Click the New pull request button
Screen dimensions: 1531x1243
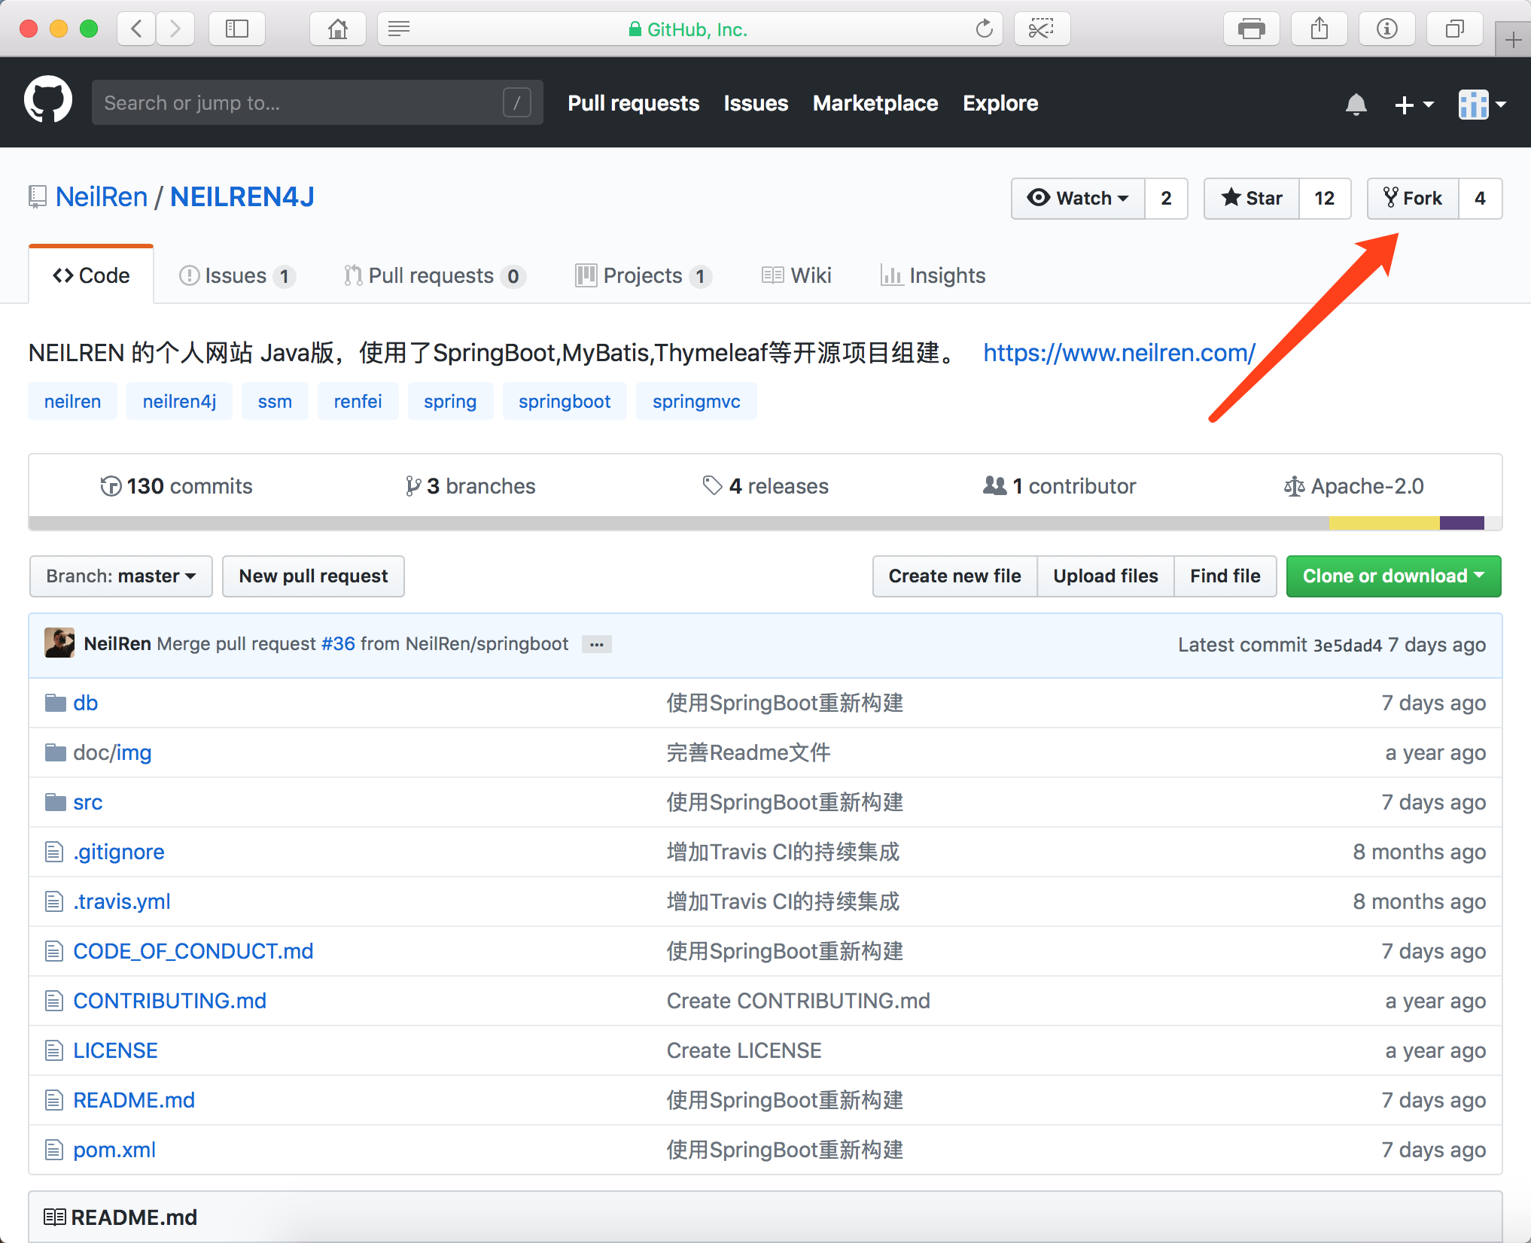pos(314,576)
